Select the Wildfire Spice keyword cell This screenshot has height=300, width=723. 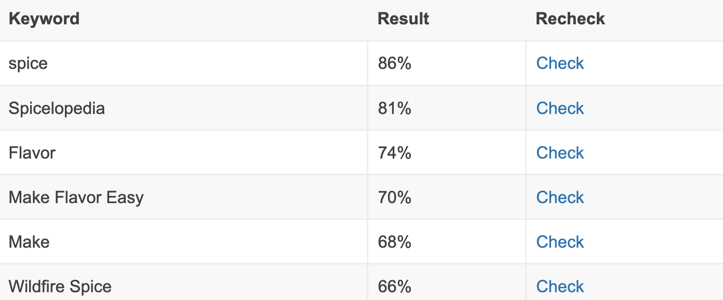coord(60,287)
